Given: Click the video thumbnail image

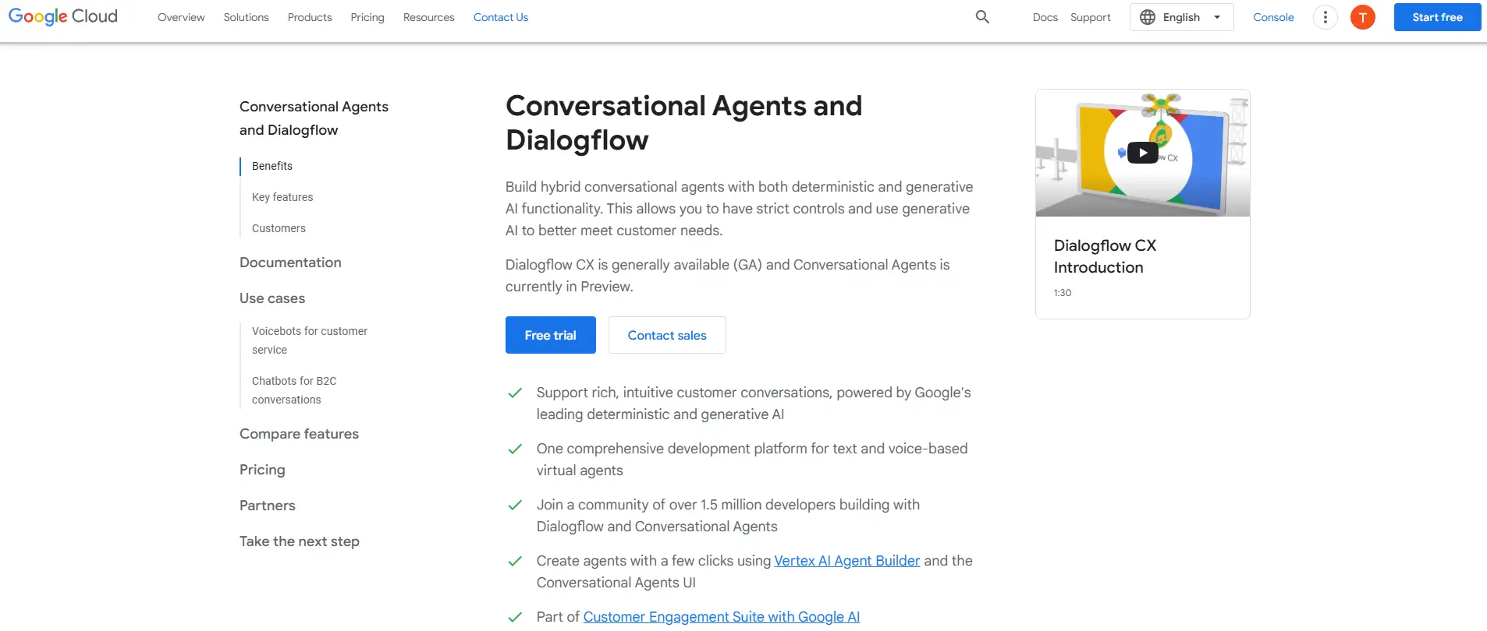Looking at the screenshot, I should [x=1142, y=153].
